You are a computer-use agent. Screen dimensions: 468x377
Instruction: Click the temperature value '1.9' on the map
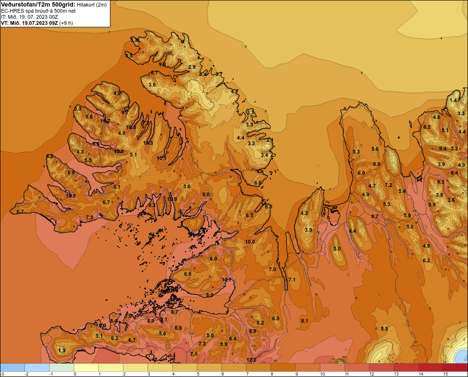click(x=62, y=350)
